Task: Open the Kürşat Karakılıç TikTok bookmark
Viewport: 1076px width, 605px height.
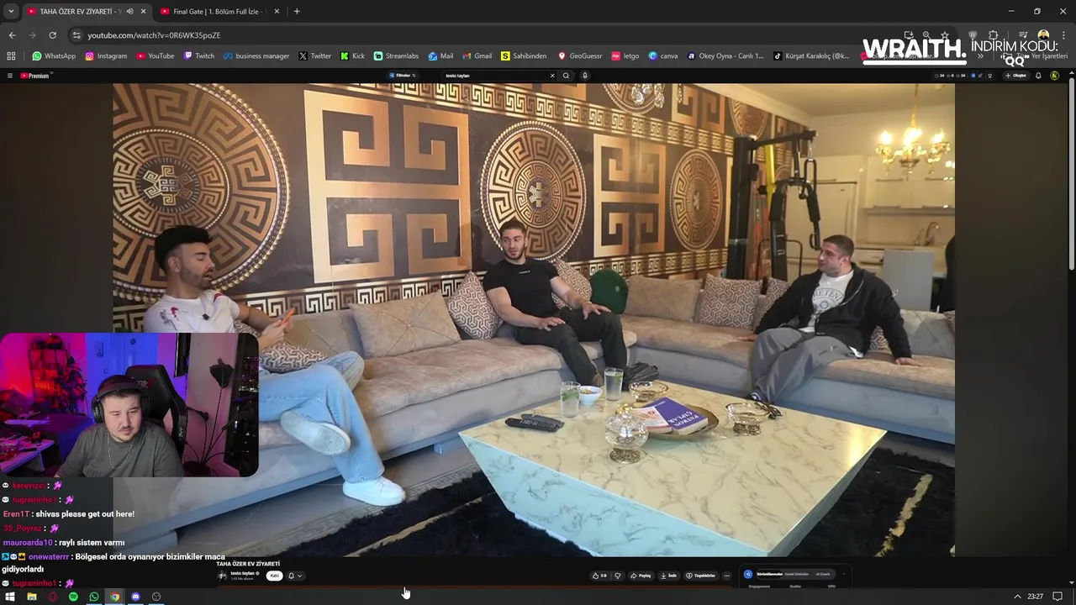Action: pos(812,56)
